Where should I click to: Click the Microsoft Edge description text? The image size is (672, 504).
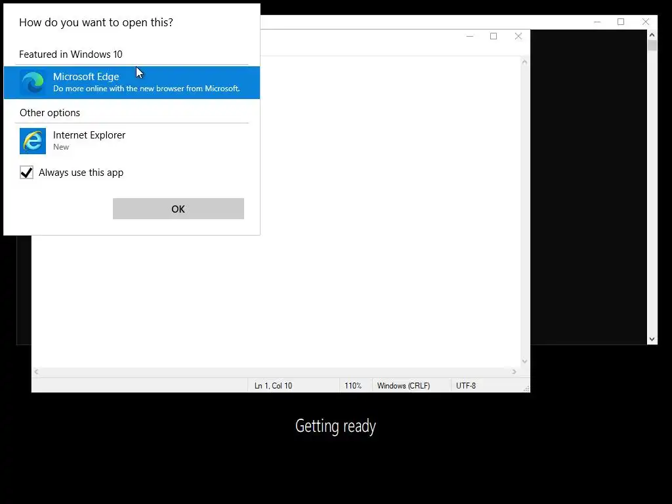(x=146, y=89)
